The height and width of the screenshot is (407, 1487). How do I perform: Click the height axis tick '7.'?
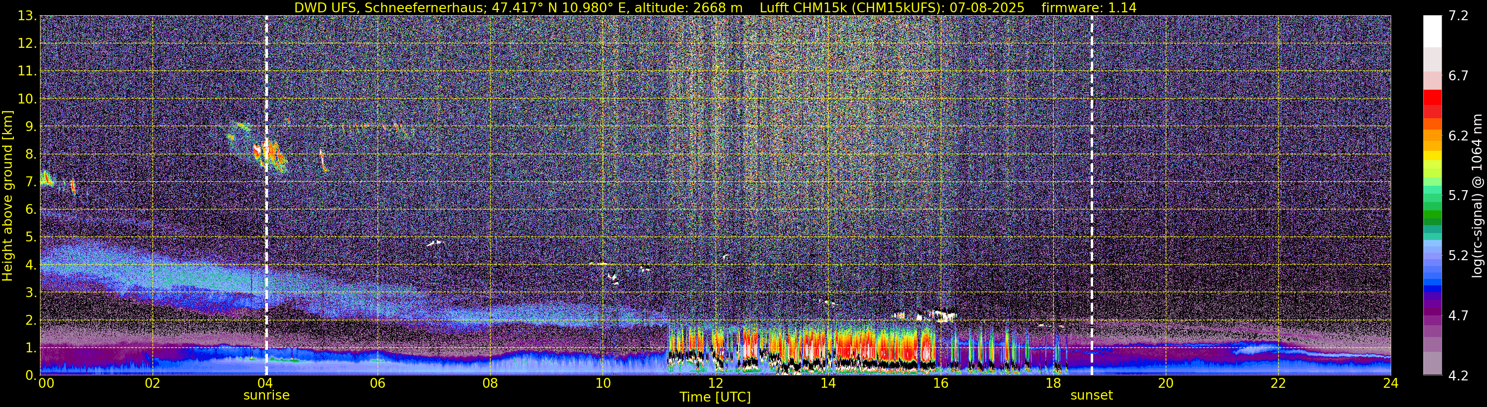(31, 182)
